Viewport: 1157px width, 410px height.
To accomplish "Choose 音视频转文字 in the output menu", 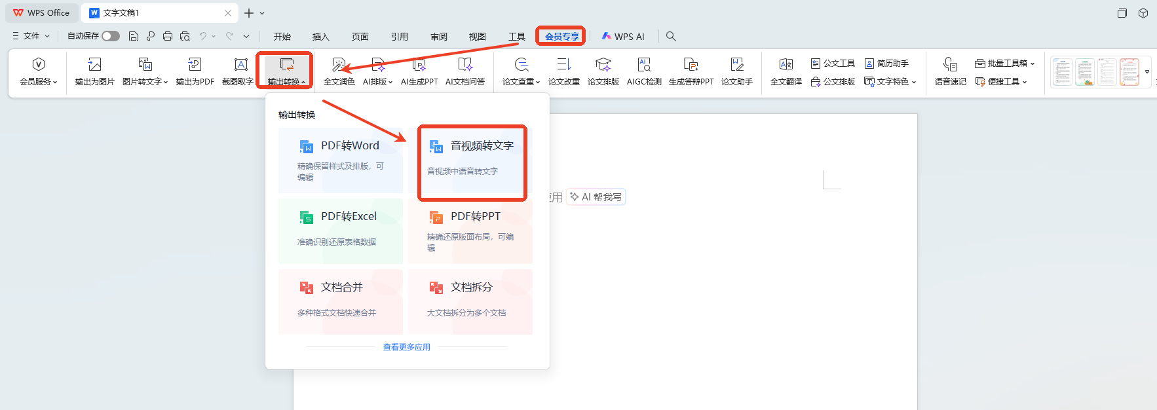I will click(x=470, y=160).
